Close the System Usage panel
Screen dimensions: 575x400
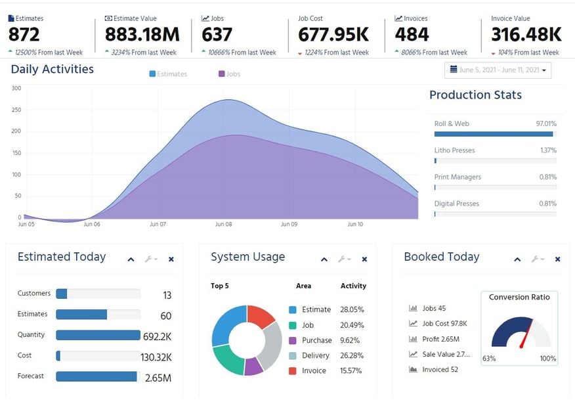(364, 259)
